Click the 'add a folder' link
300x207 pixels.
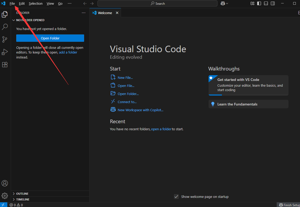tap(68, 52)
